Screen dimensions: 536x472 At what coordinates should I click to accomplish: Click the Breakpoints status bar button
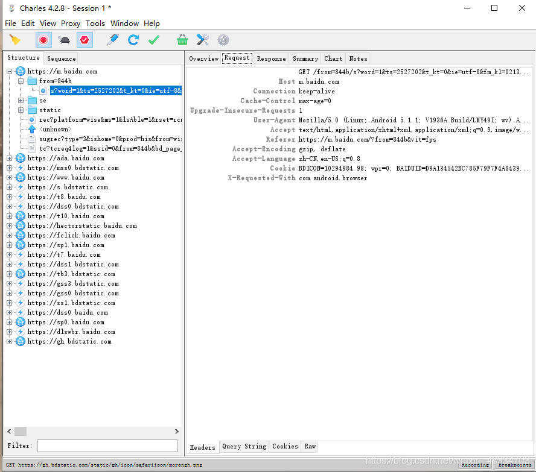click(x=515, y=465)
